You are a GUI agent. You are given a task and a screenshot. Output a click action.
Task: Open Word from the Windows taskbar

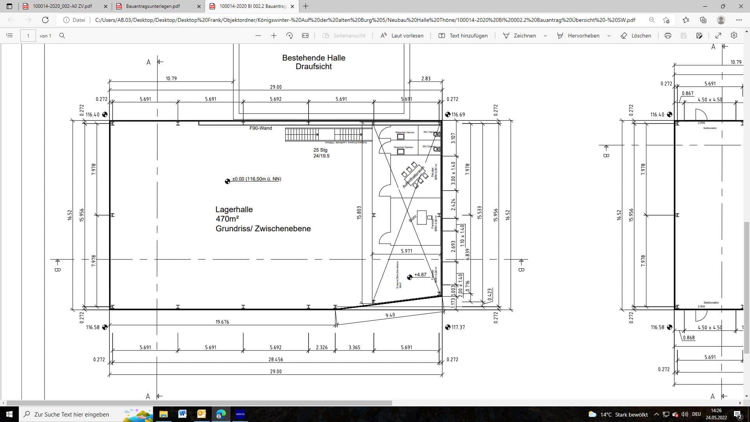[x=182, y=414]
